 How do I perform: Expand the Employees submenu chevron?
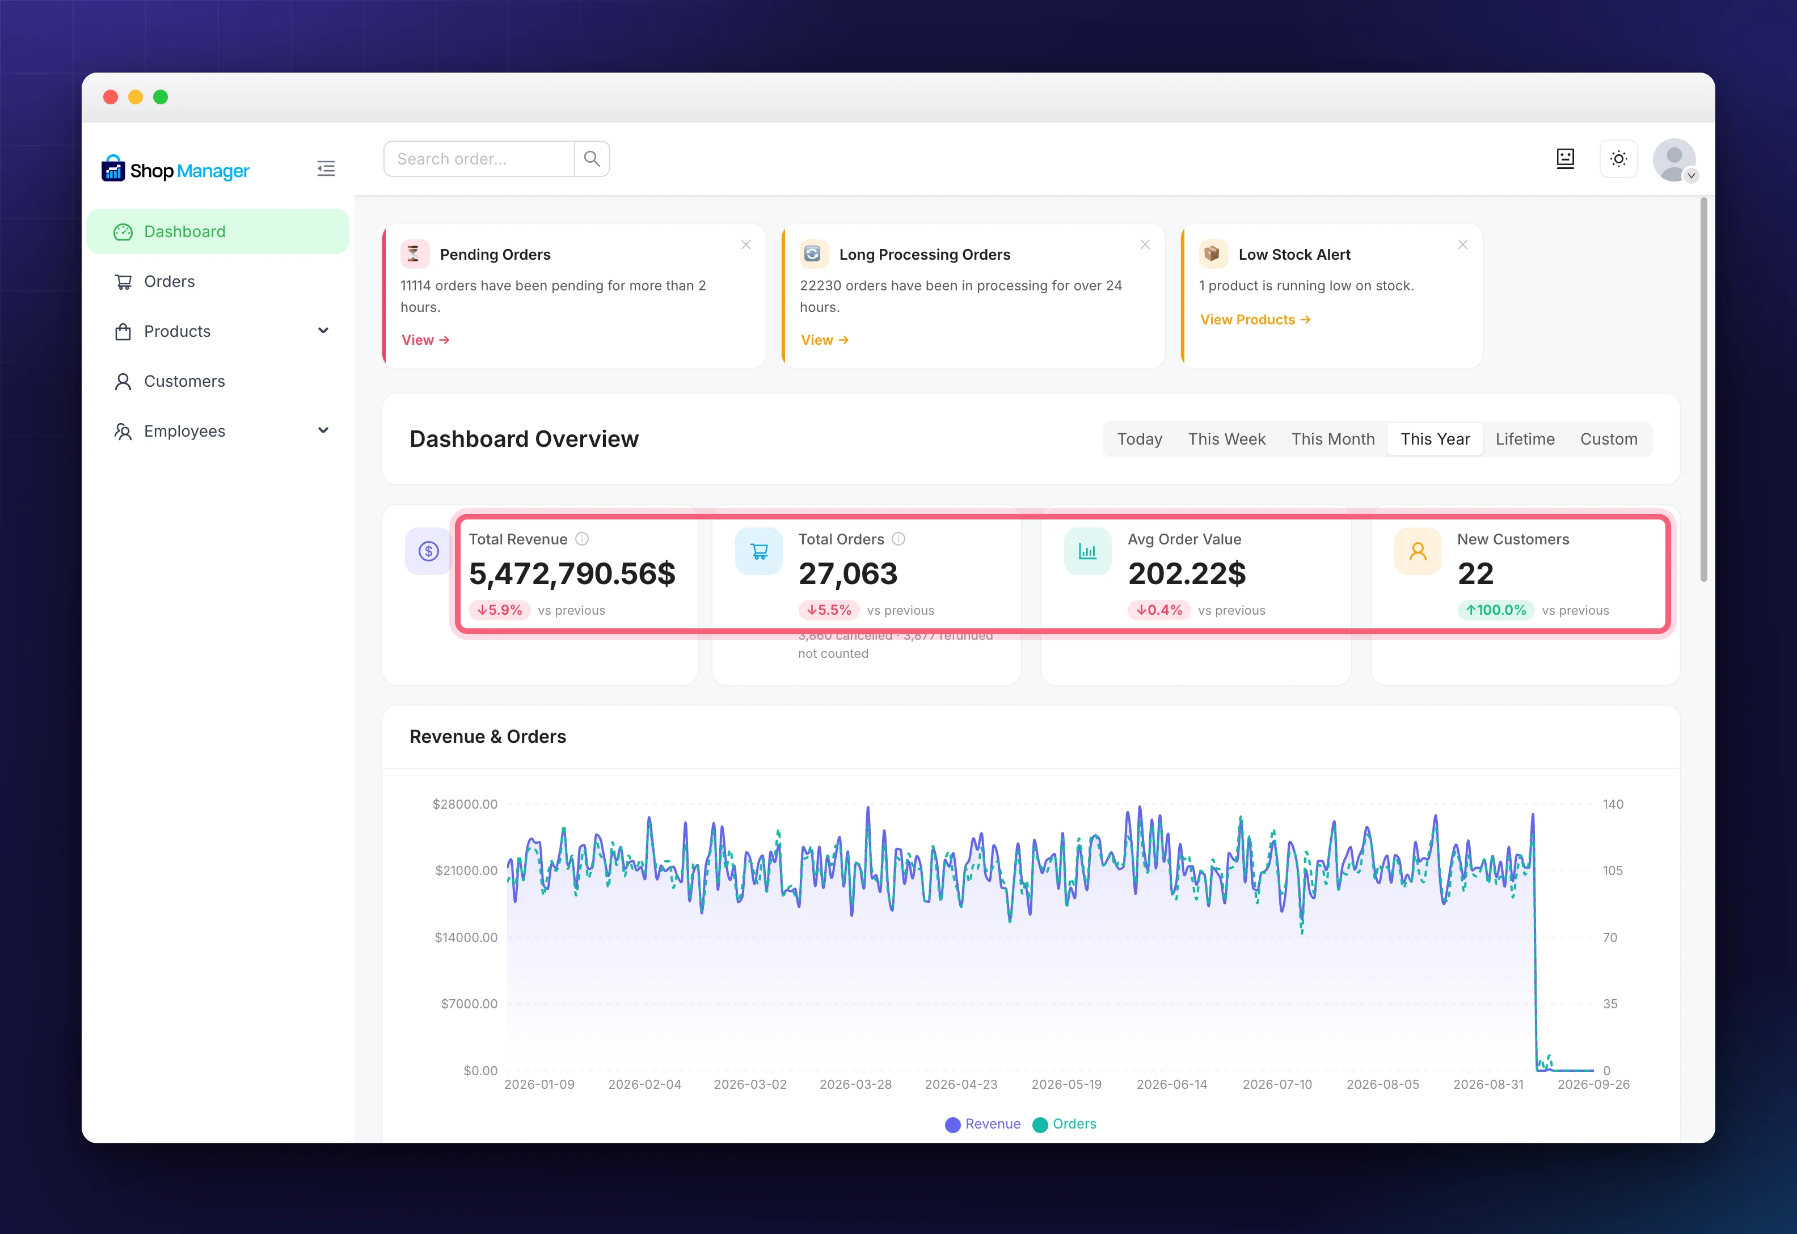[323, 430]
